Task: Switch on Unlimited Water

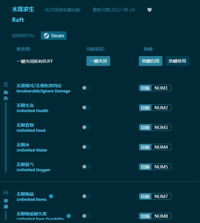Action: tap(86, 147)
